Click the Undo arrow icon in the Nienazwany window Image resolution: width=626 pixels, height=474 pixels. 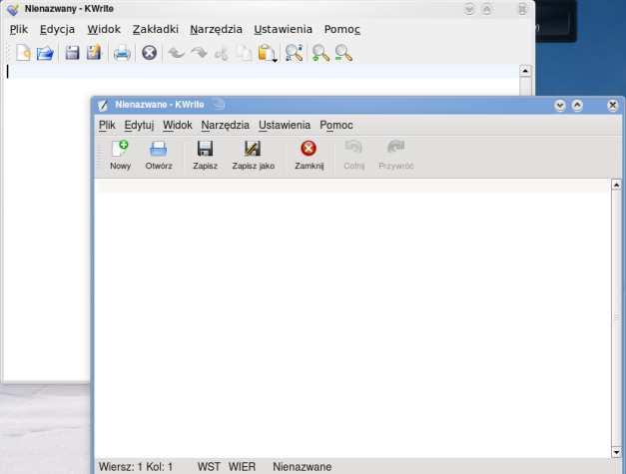point(176,53)
